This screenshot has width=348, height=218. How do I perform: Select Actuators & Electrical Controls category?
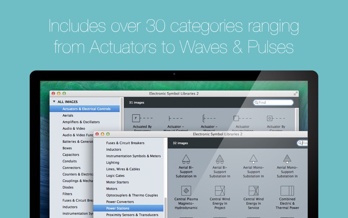(x=85, y=109)
